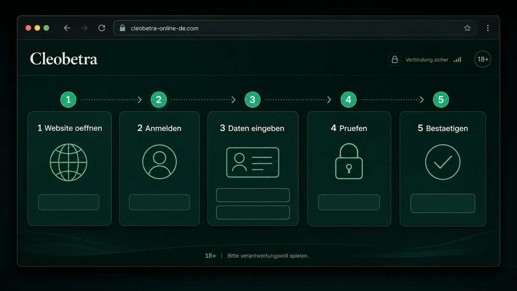Click the red close window button
This screenshot has width=517, height=291.
click(28, 28)
